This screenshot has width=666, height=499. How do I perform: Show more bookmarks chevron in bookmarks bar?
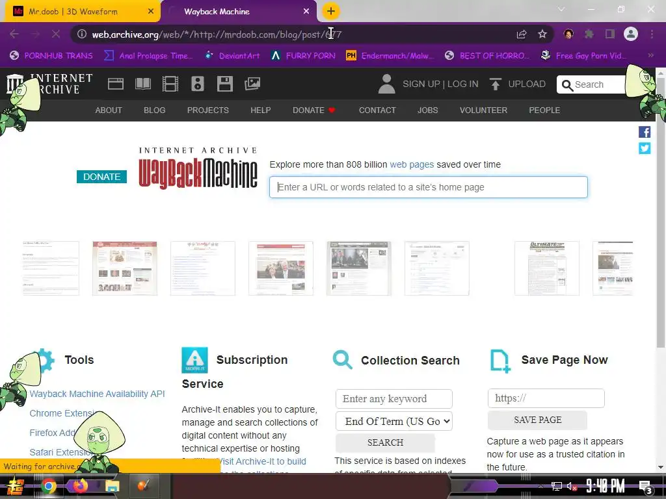click(650, 55)
